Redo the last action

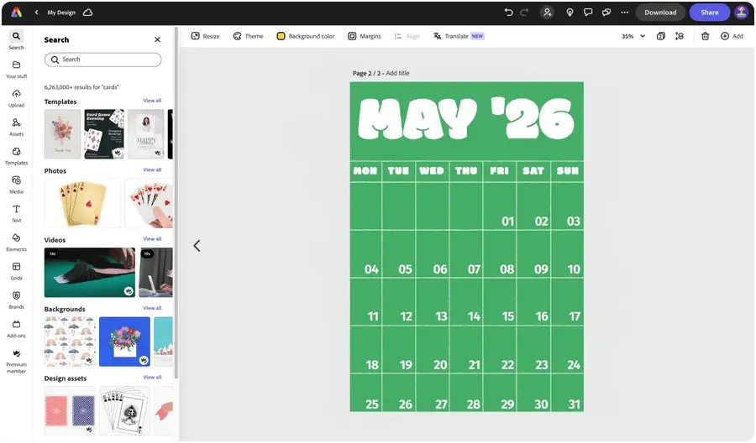coord(524,13)
